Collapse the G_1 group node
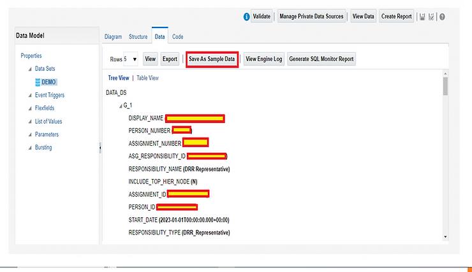This screenshot has height=272, width=472. click(x=121, y=106)
